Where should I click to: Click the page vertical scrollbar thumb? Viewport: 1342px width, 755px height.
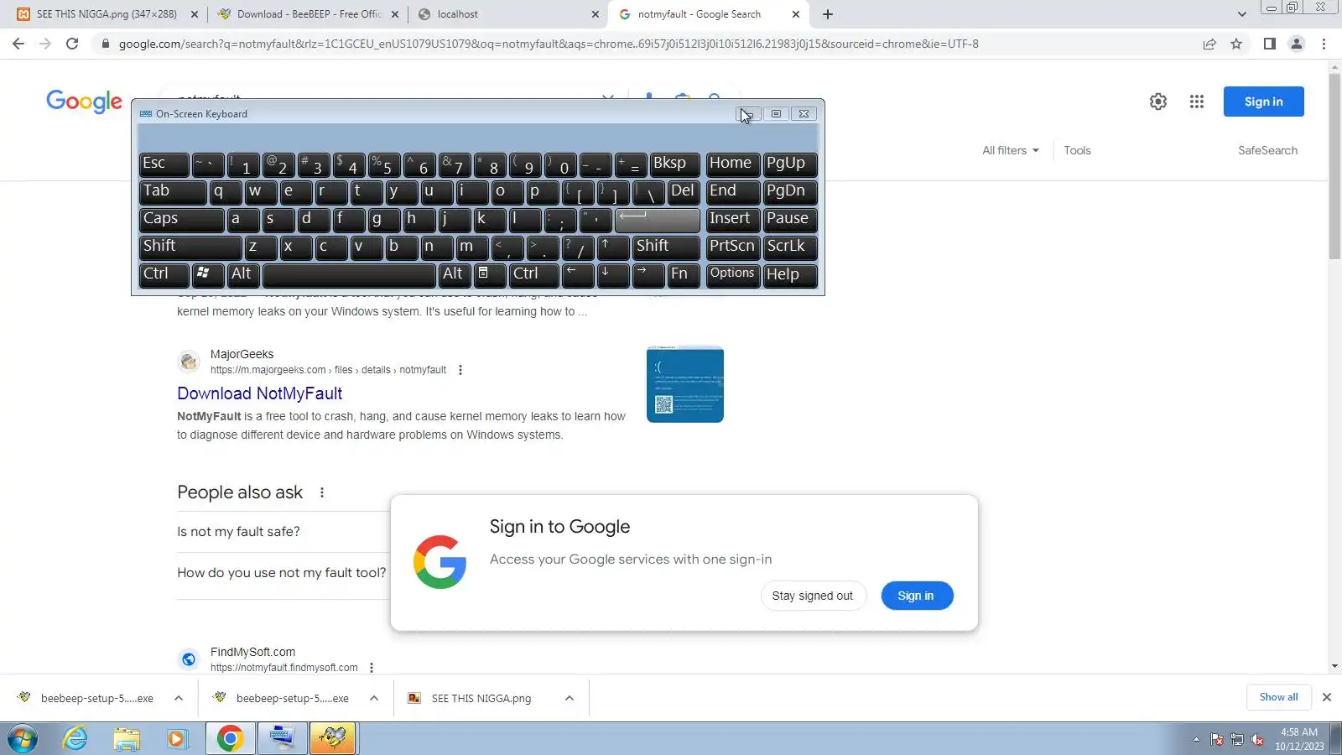coord(1334,168)
